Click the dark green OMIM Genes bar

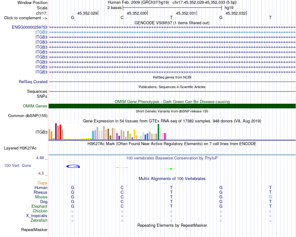click(172, 106)
